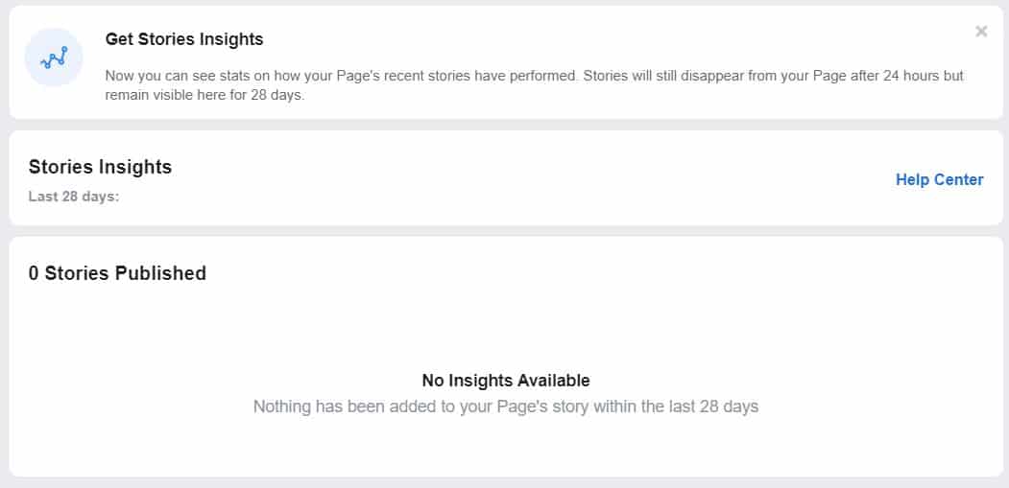Image resolution: width=1009 pixels, height=488 pixels.
Task: Select the Stories Insights section title
Action: click(x=100, y=167)
